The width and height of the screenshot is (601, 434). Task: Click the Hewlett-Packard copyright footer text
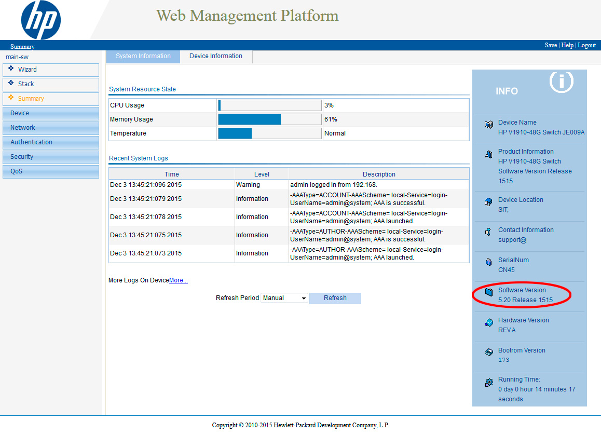(300, 425)
